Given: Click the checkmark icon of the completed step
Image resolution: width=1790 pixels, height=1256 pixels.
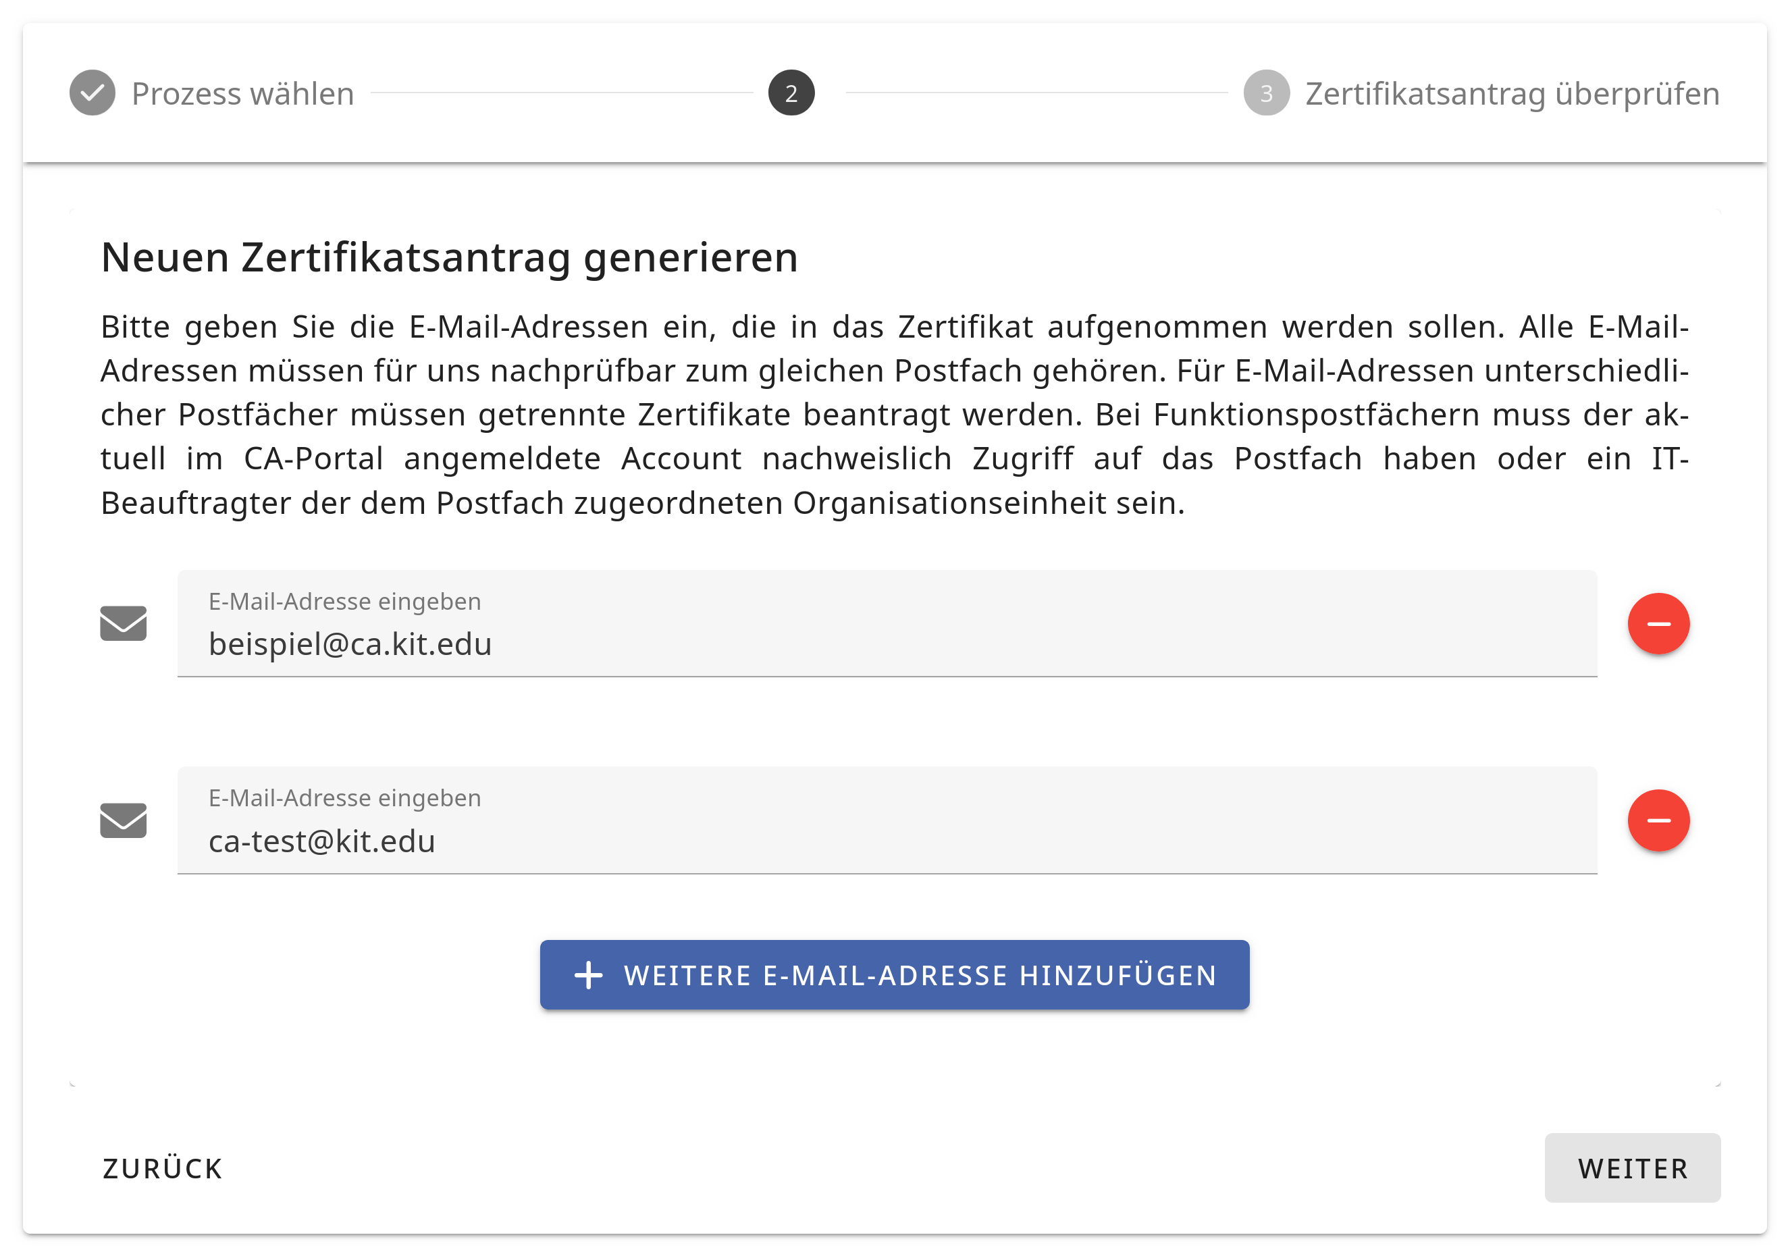Looking at the screenshot, I should pos(92,93).
